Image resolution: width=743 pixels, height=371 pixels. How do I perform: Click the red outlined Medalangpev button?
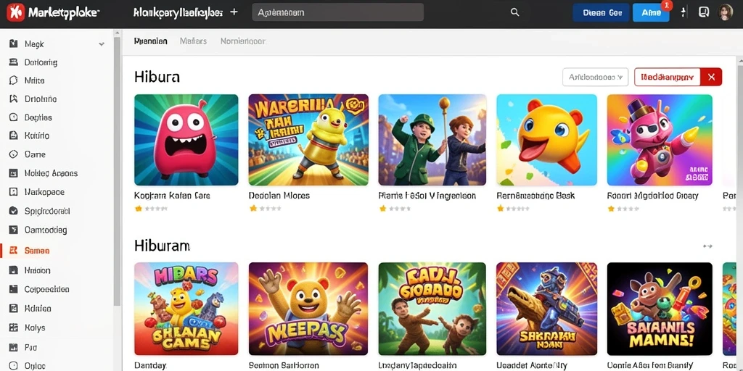pyautogui.click(x=668, y=77)
